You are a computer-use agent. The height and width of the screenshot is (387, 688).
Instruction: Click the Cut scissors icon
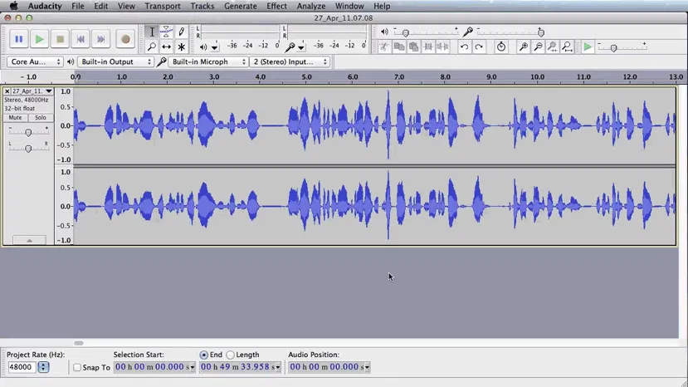tap(384, 47)
